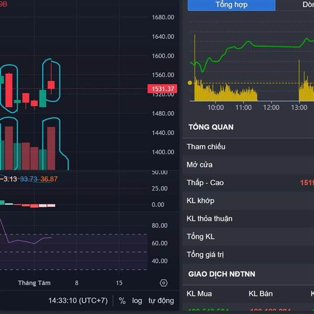Click the latest red candlestick with long wick
Screen dimensions: 314x314
coord(51,84)
